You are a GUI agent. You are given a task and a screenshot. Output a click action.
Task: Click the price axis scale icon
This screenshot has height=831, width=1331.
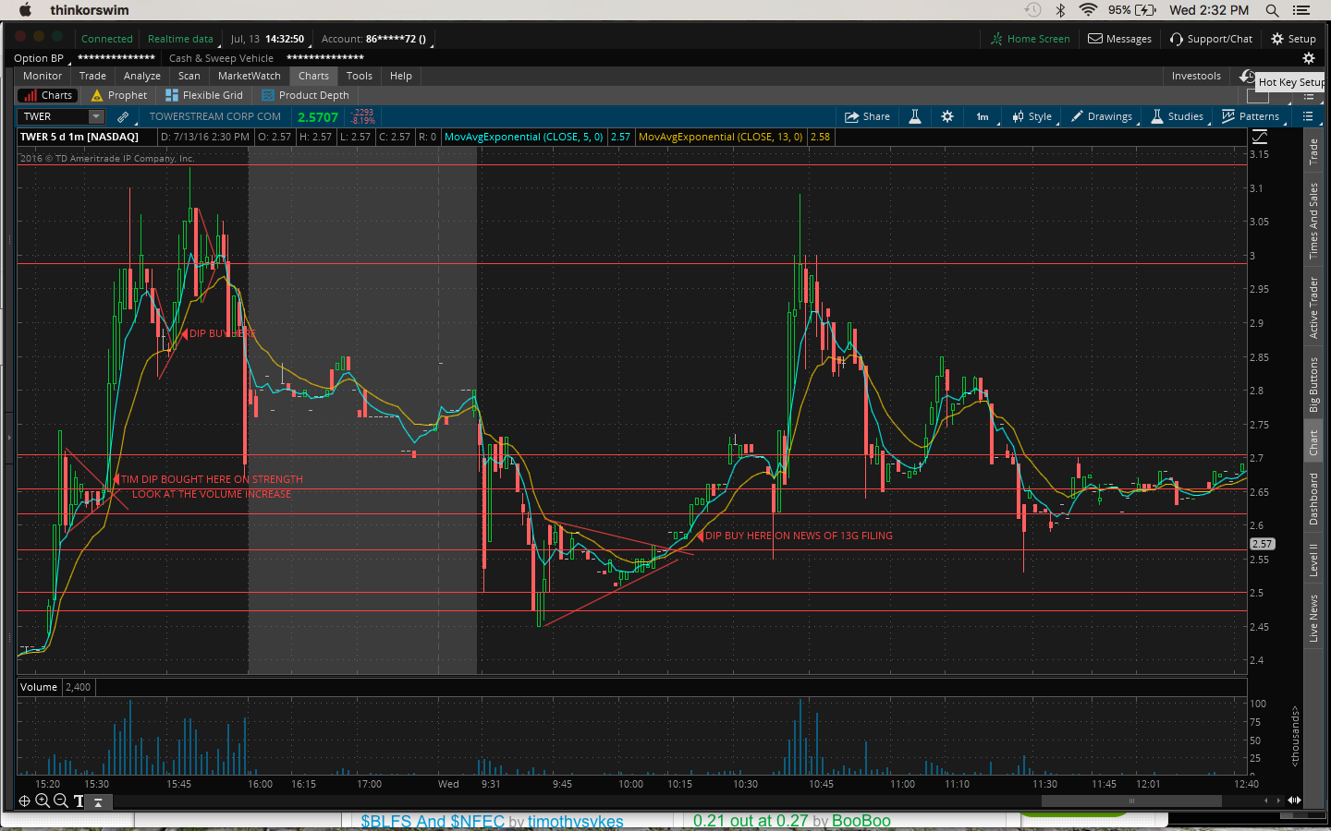(1259, 137)
